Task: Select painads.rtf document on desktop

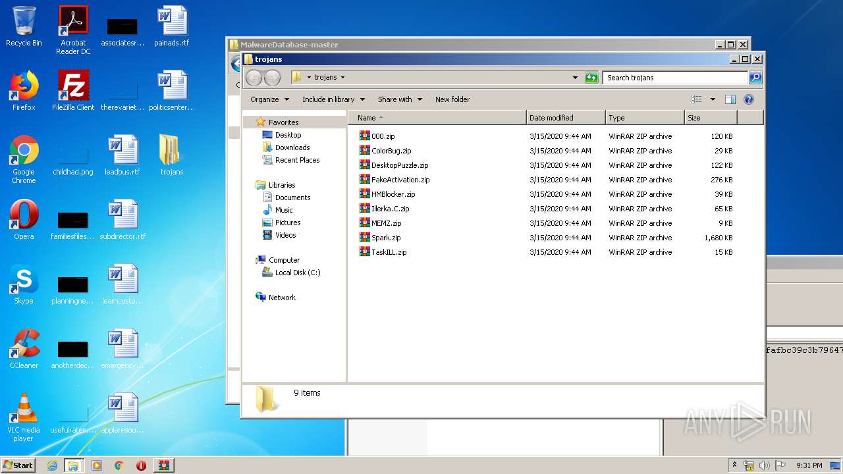Action: tap(172, 26)
